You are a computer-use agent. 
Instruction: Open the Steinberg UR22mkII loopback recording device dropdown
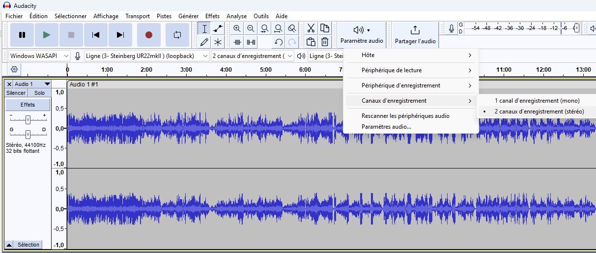pyautogui.click(x=147, y=56)
